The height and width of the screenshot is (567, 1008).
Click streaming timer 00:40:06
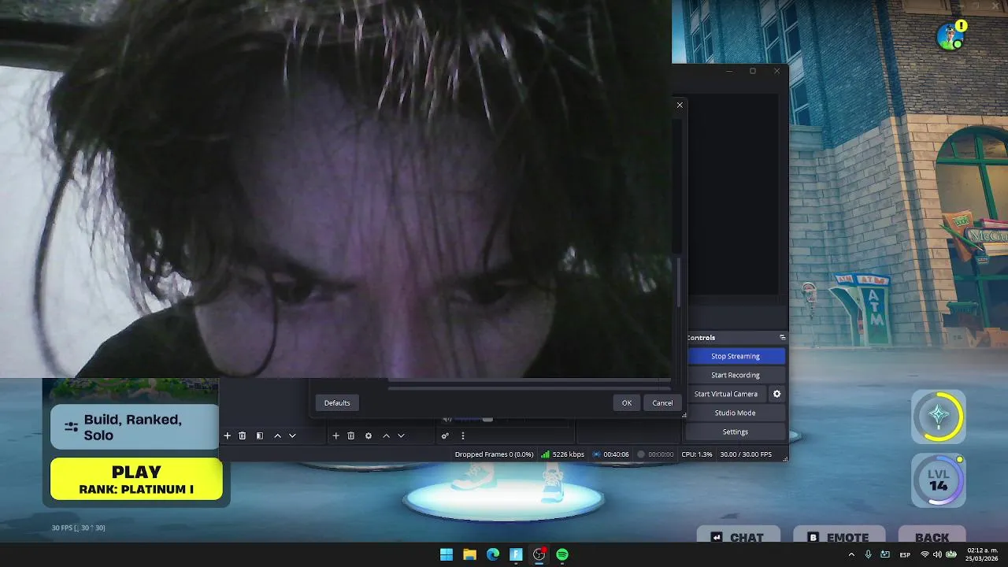pyautogui.click(x=610, y=454)
